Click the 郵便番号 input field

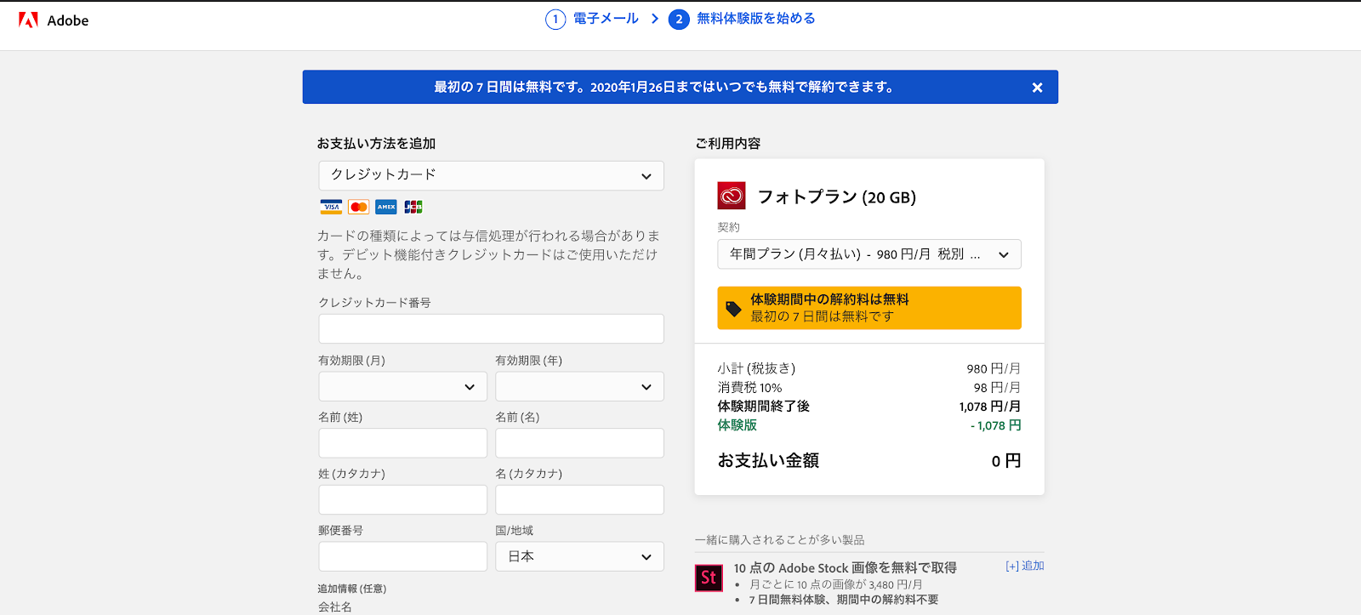click(x=402, y=556)
